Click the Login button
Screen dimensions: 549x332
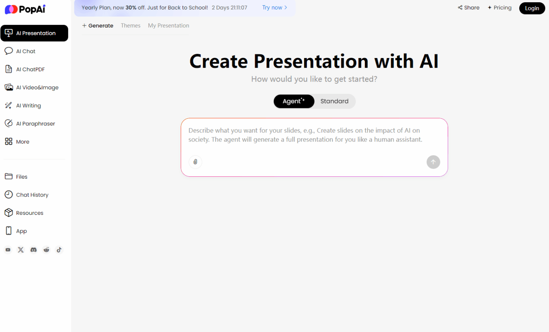(x=532, y=8)
